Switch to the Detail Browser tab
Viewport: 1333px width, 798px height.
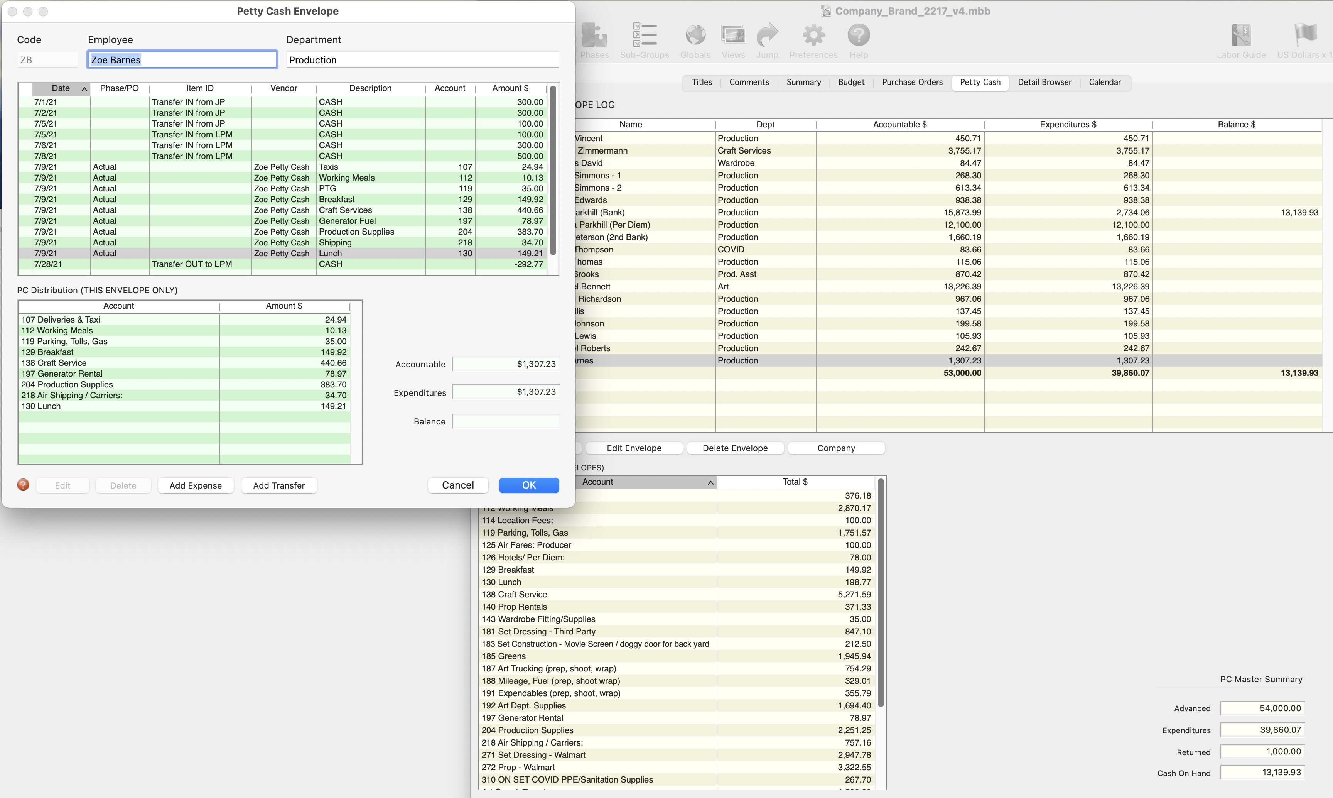tap(1044, 82)
